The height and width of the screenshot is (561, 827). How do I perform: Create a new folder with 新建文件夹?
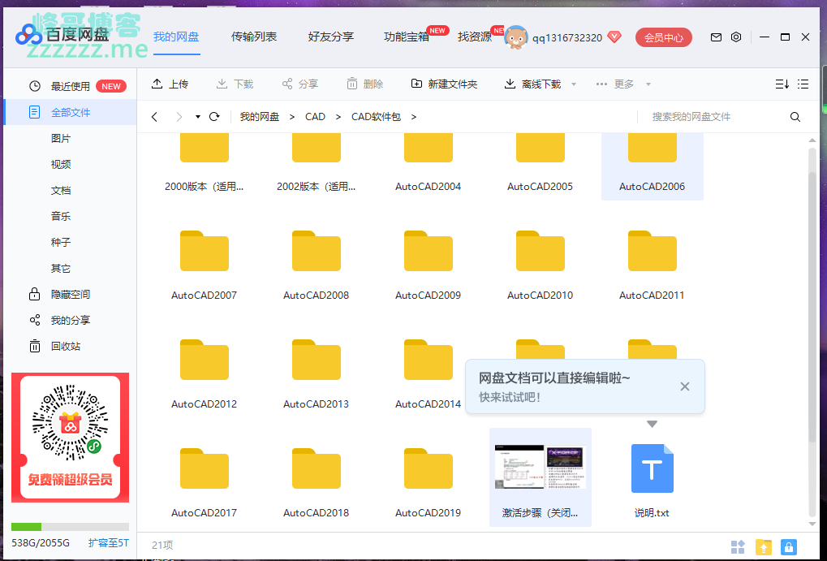coord(444,84)
